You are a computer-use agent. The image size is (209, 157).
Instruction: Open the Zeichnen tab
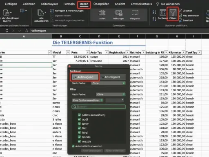[29, 4]
